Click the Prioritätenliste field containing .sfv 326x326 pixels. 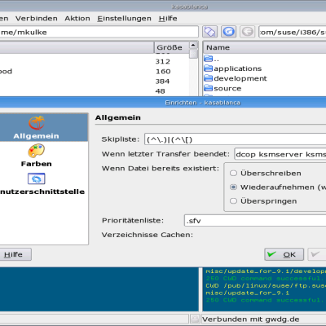pyautogui.click(x=255, y=220)
